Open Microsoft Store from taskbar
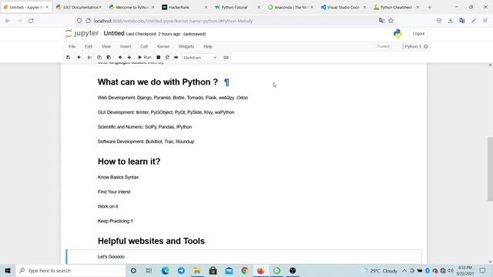Viewport: 493px width, 277px height. pos(213,270)
